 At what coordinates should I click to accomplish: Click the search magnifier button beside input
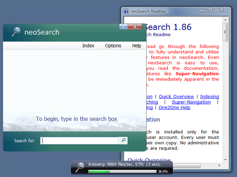pos(123,141)
